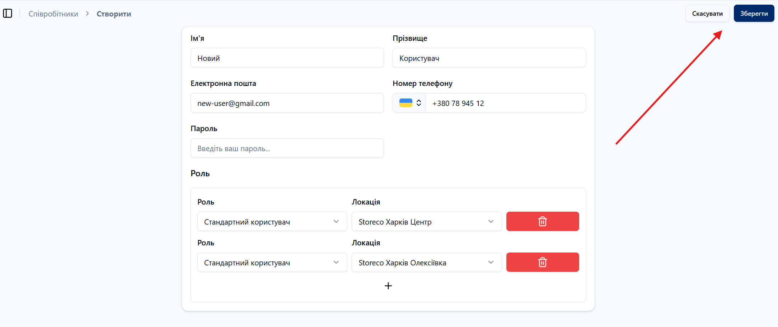Expand the second Роль dropdown
The width and height of the screenshot is (778, 327).
tap(272, 263)
